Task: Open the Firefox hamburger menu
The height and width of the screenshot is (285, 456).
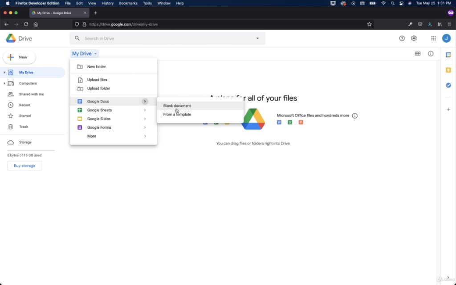Action: pos(449,24)
